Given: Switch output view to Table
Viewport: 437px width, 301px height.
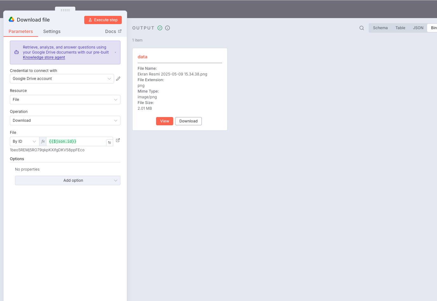Looking at the screenshot, I should tap(400, 28).
